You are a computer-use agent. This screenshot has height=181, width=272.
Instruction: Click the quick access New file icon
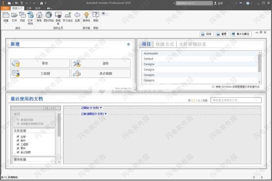9,3
